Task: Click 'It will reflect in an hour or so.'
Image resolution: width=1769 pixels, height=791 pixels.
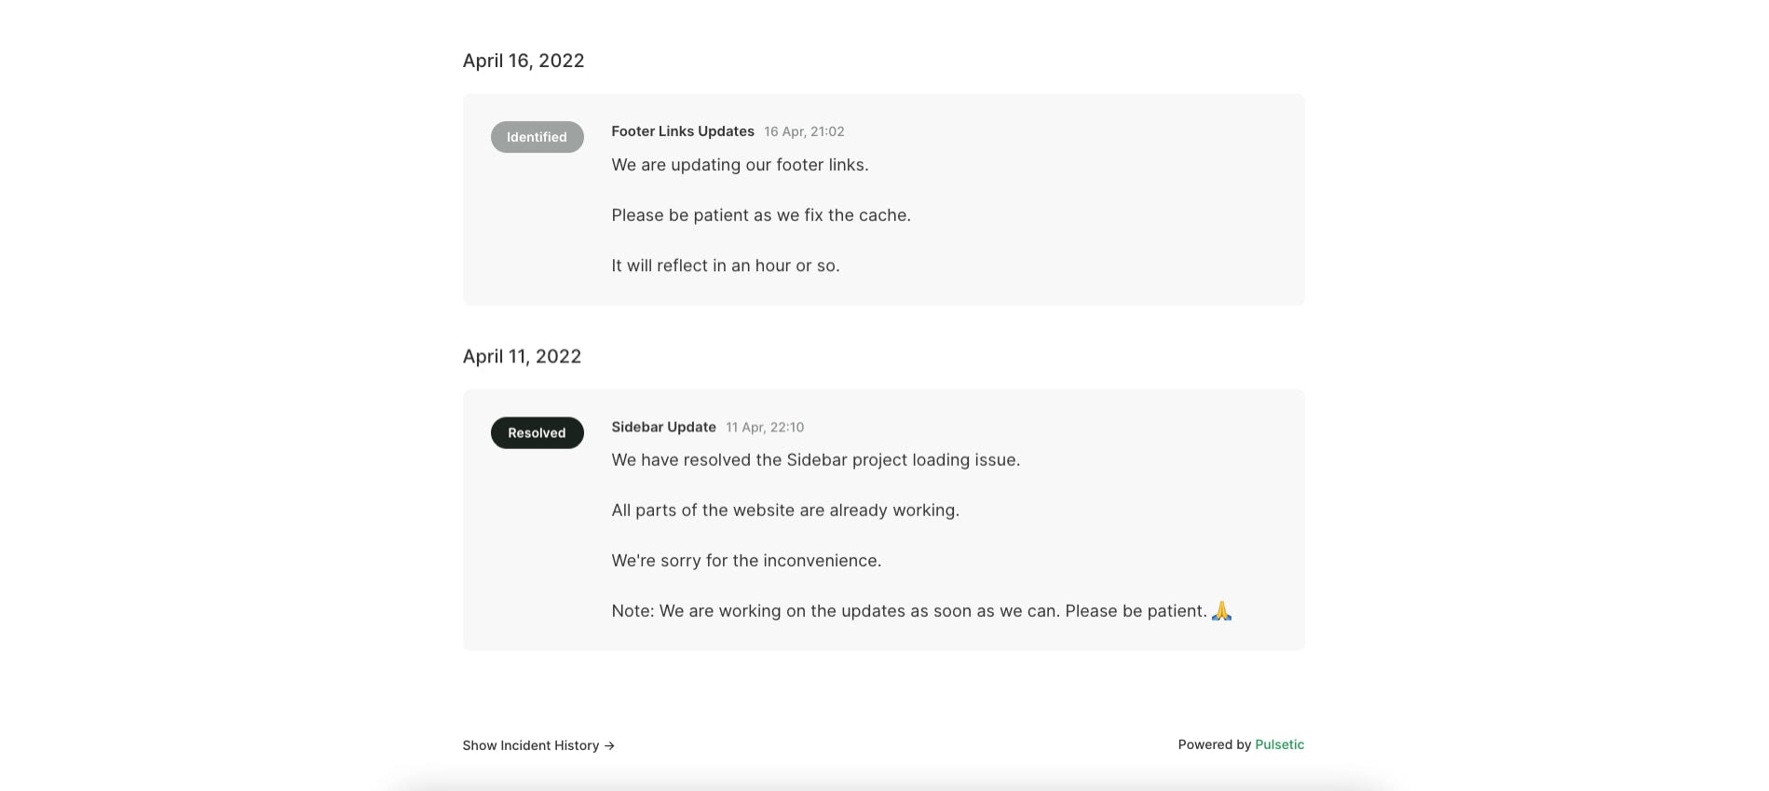Action: click(x=726, y=266)
